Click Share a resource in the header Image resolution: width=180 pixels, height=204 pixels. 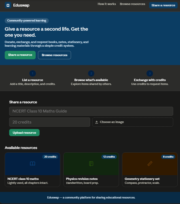point(163,5)
